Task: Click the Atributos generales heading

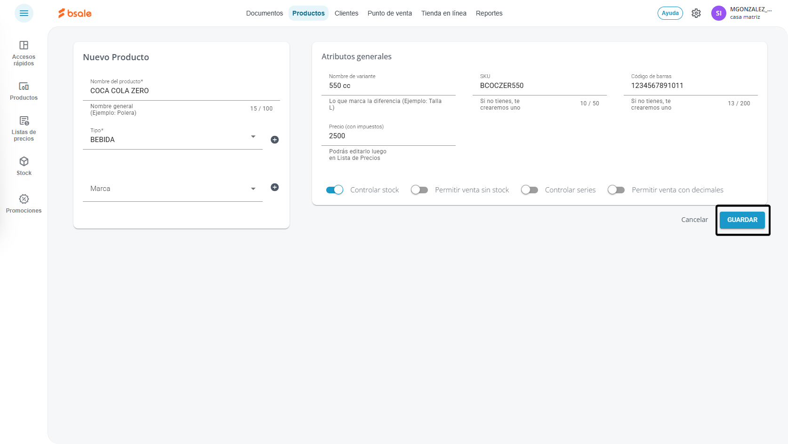Action: pos(356,56)
